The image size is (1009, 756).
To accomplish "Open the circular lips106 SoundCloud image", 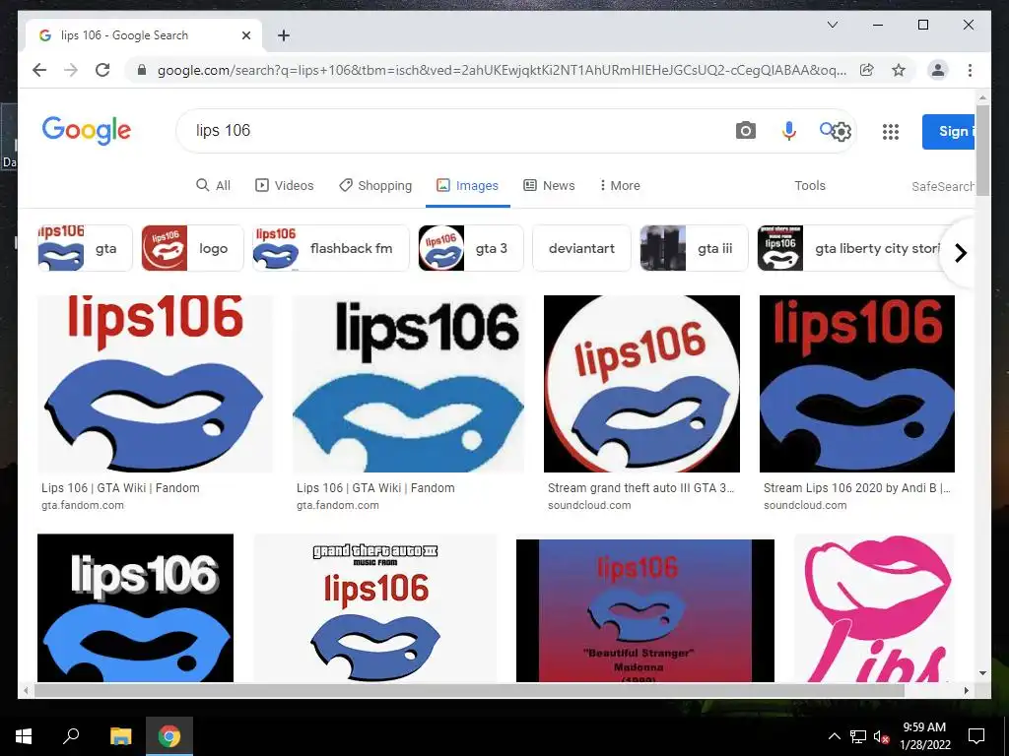I will [x=641, y=384].
